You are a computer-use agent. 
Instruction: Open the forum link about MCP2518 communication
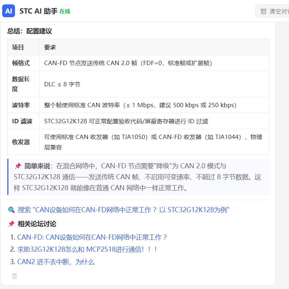[87, 249]
